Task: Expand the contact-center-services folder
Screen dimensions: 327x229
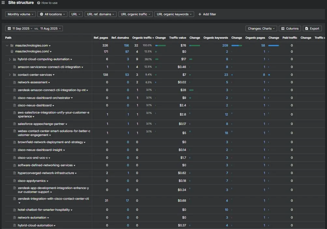Action: pyautogui.click(x=9, y=74)
